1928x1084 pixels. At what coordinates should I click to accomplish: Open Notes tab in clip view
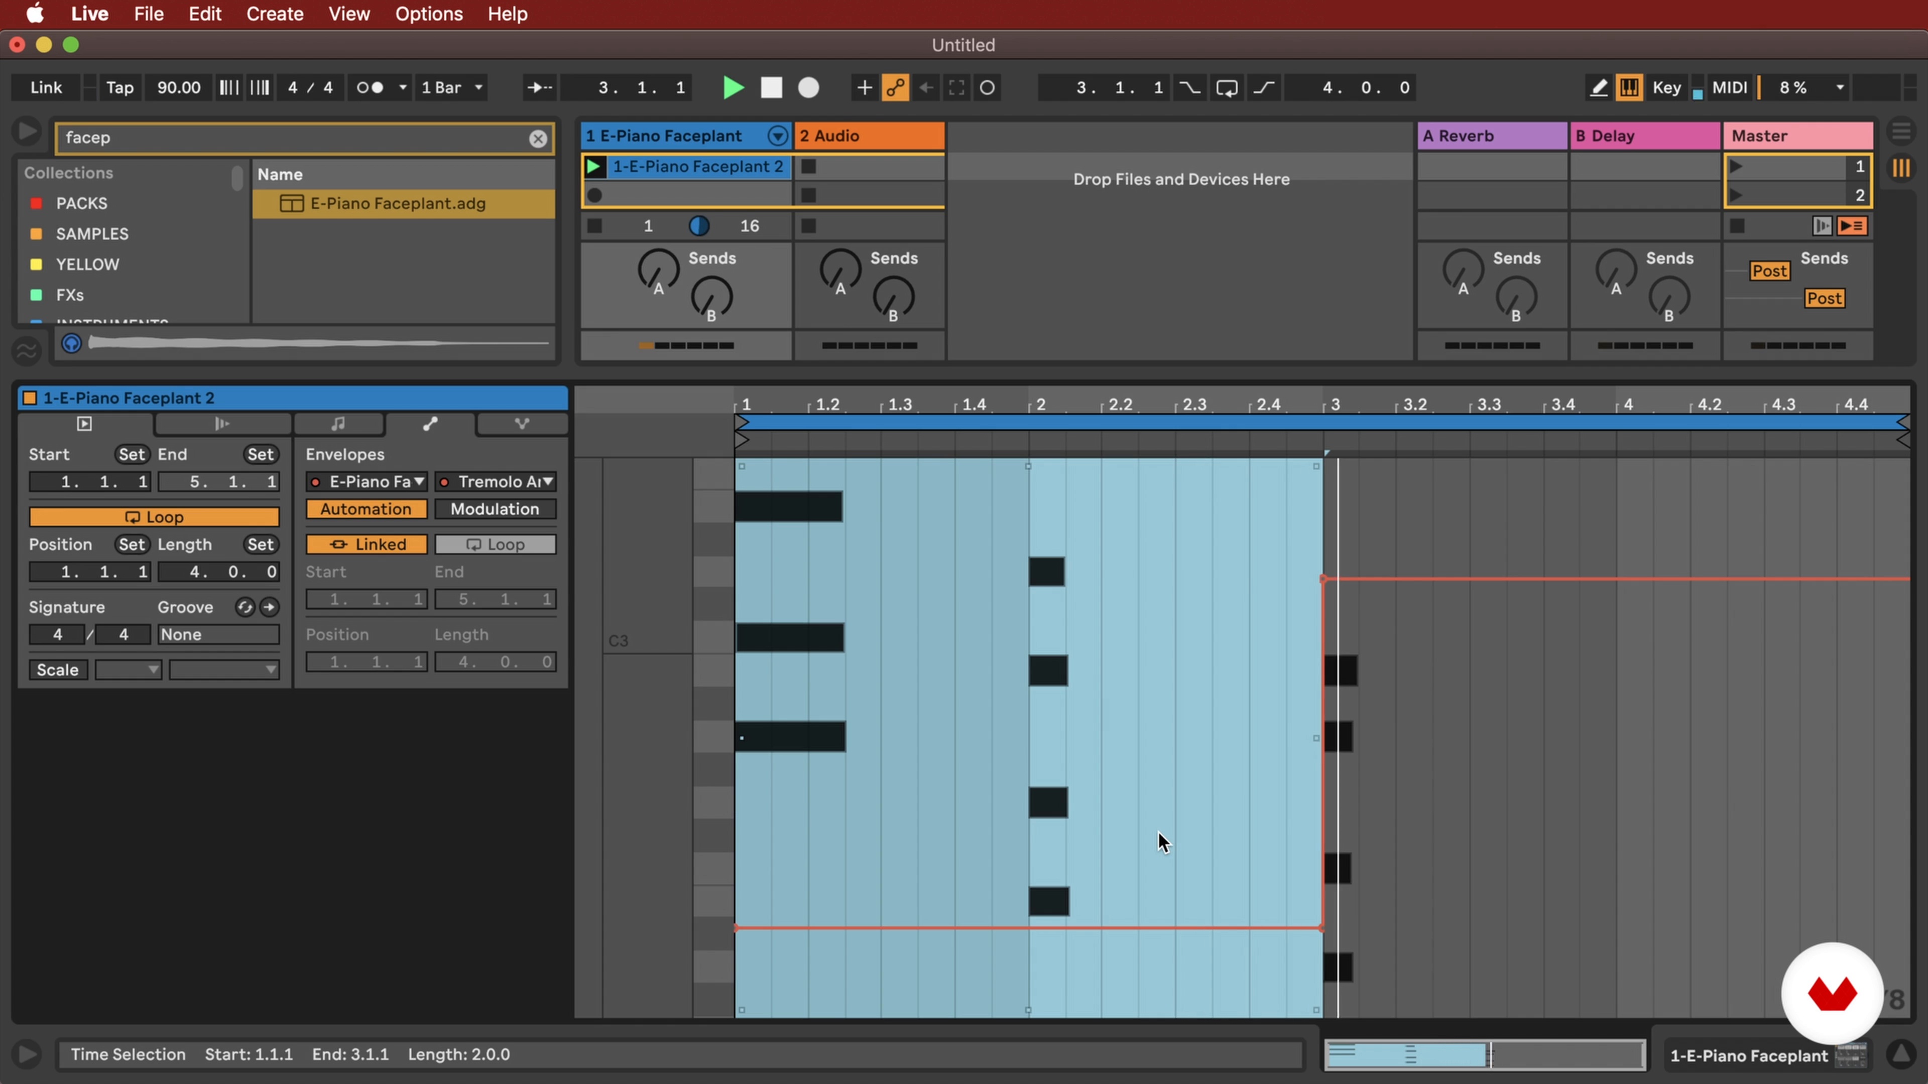pos(338,424)
